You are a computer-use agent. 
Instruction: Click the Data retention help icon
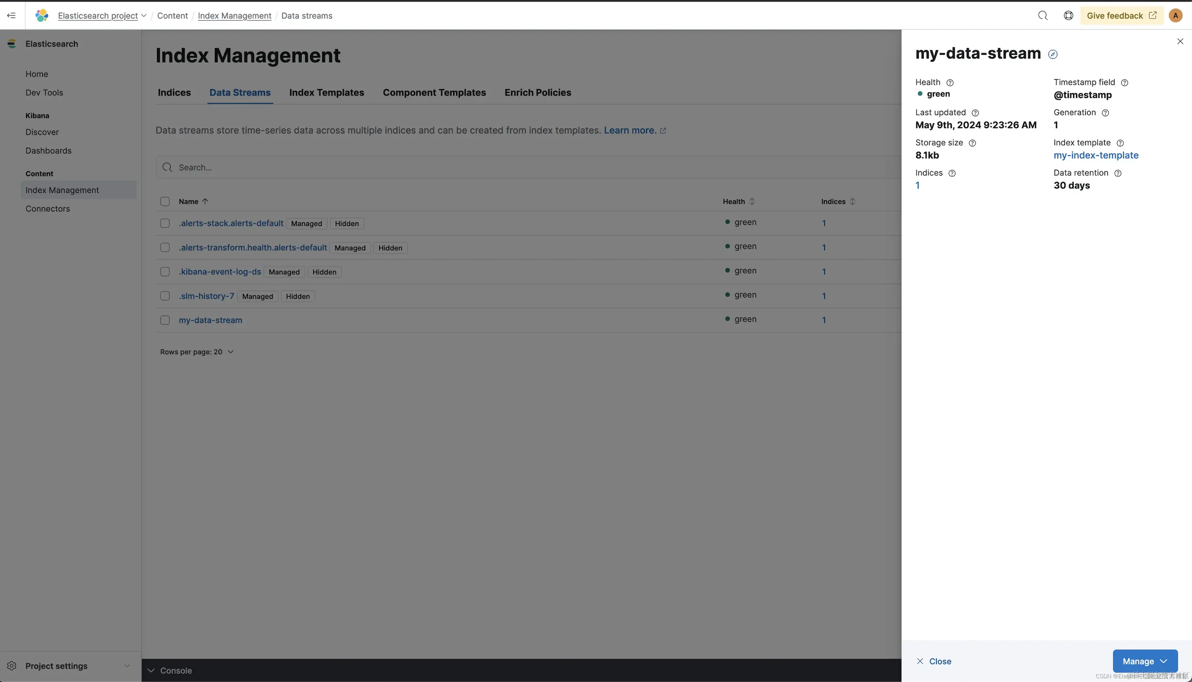click(1118, 173)
